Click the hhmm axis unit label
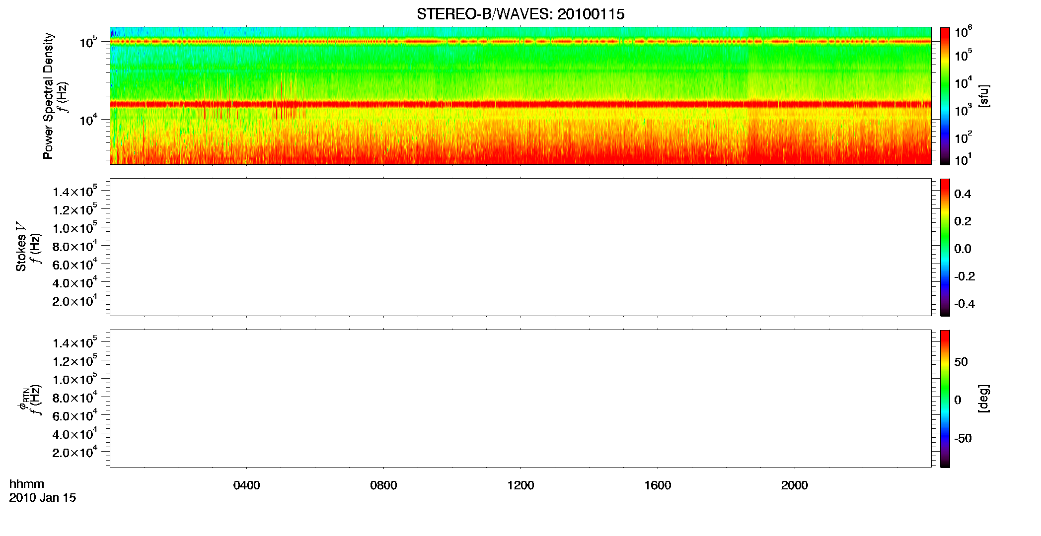This screenshot has width=1041, height=536. (x=27, y=484)
